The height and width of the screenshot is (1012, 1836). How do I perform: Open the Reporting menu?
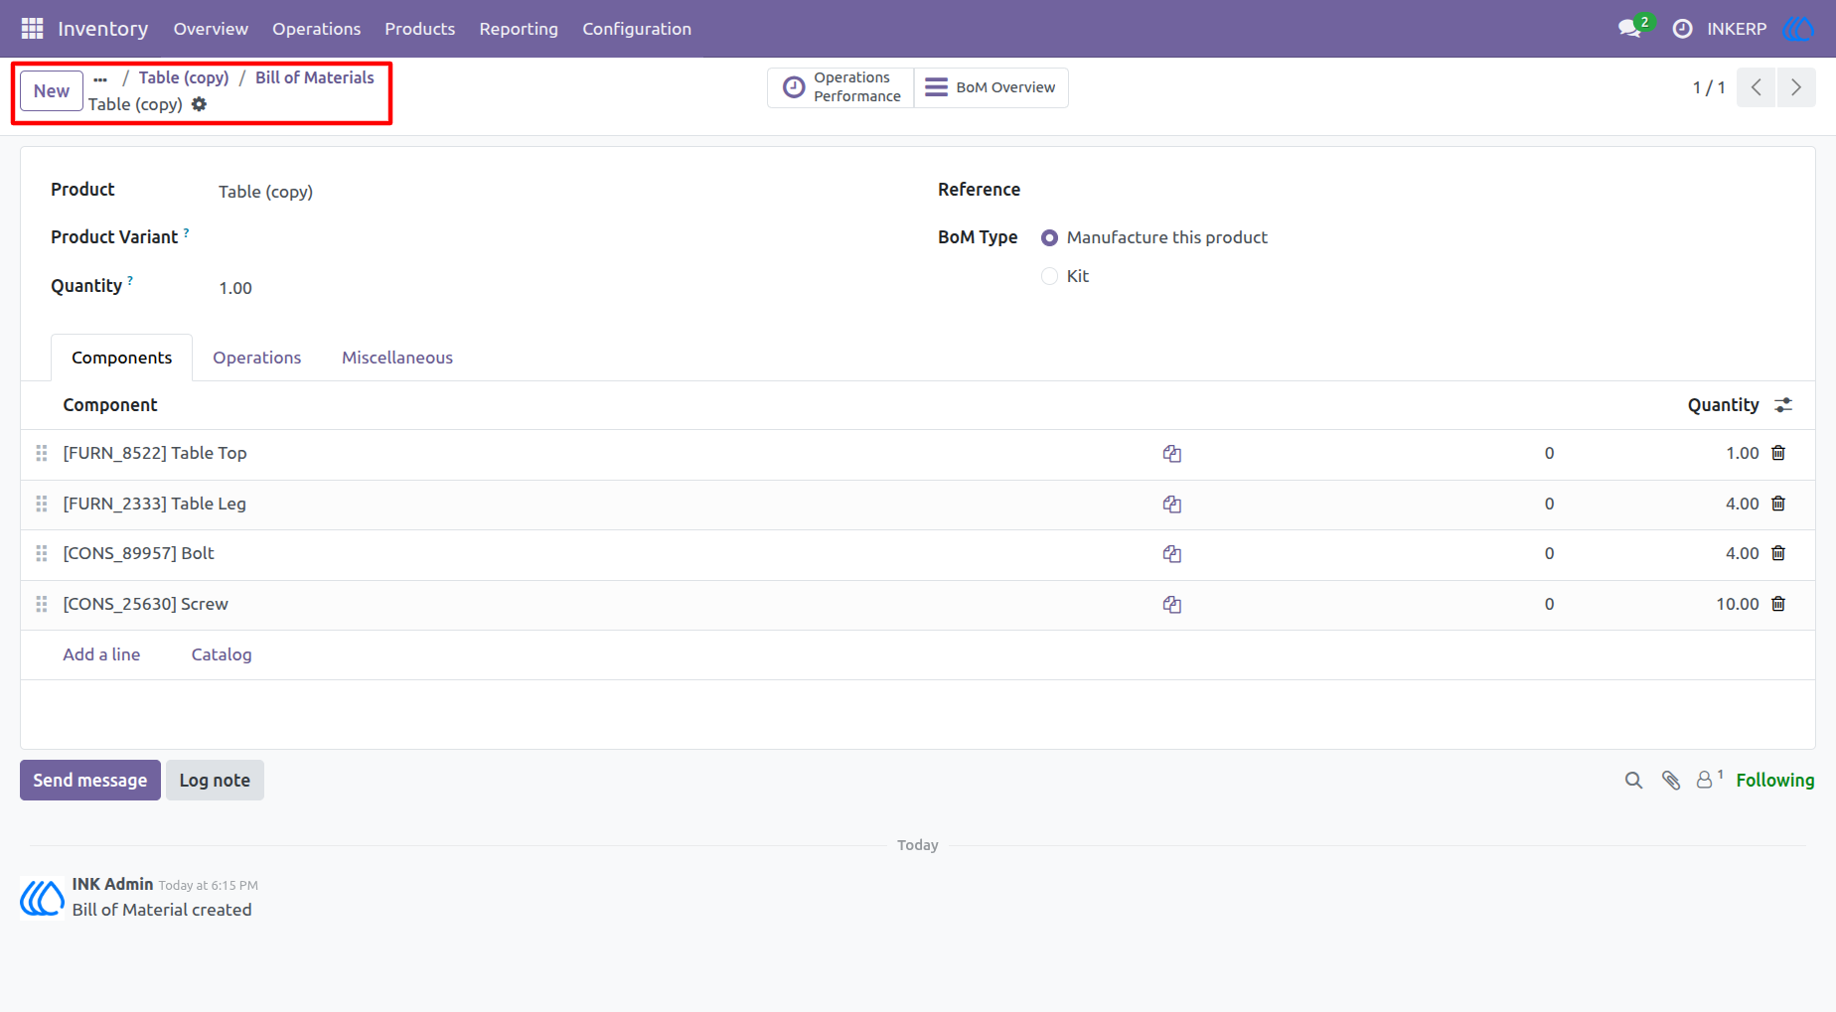pyautogui.click(x=519, y=29)
